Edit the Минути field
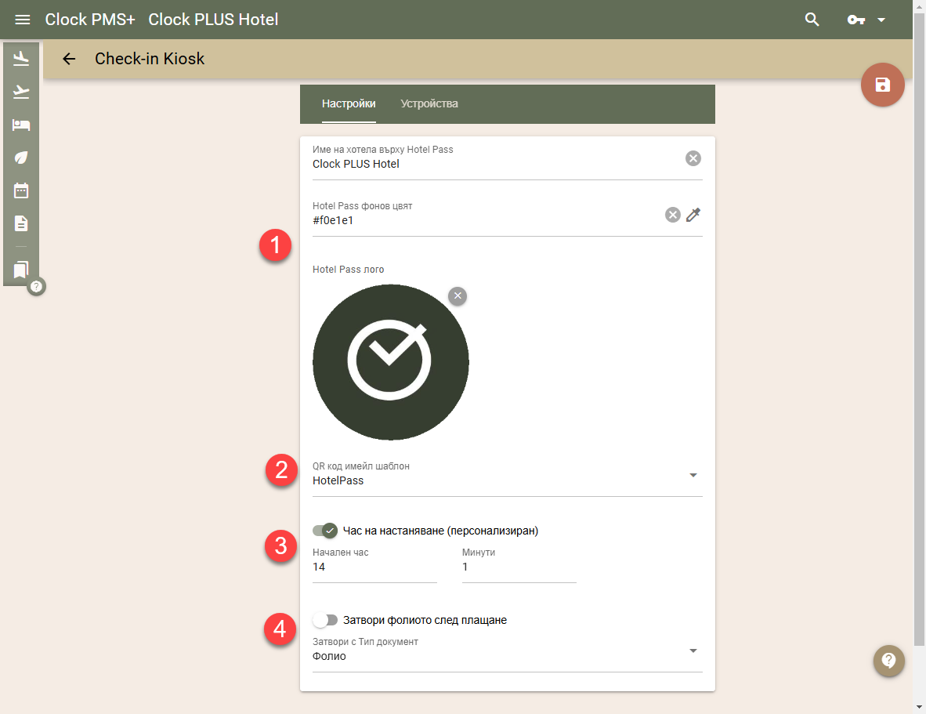Viewport: 926px width, 714px height. tap(519, 567)
